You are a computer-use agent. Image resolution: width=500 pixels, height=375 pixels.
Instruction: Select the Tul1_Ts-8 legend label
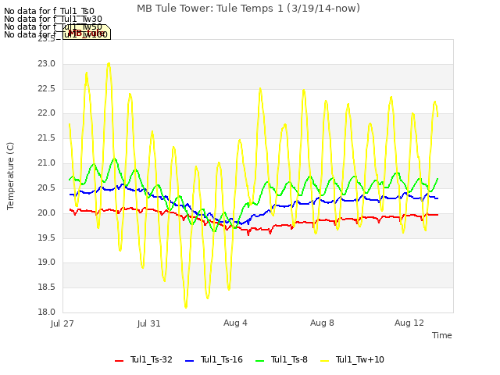click(289, 359)
